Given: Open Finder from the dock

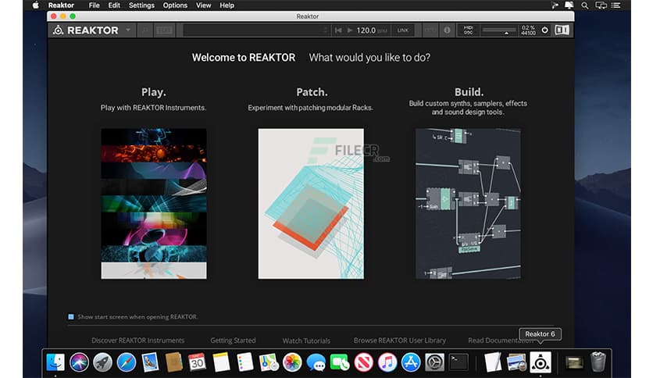Looking at the screenshot, I should click(55, 362).
